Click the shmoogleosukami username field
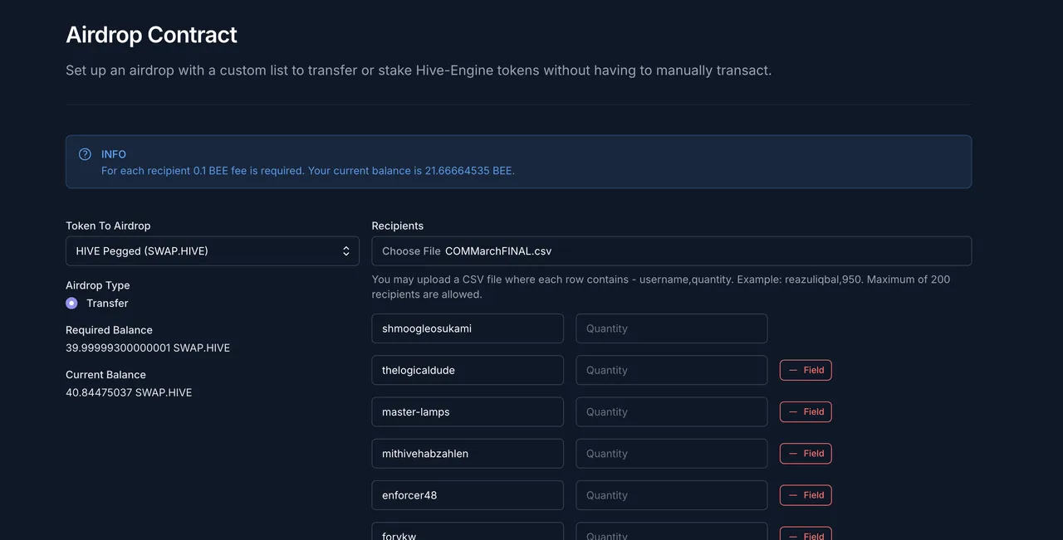The image size is (1063, 540). (x=468, y=328)
